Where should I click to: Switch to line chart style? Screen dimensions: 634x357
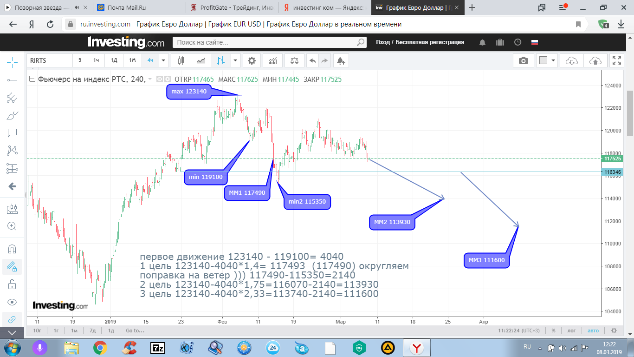201,60
